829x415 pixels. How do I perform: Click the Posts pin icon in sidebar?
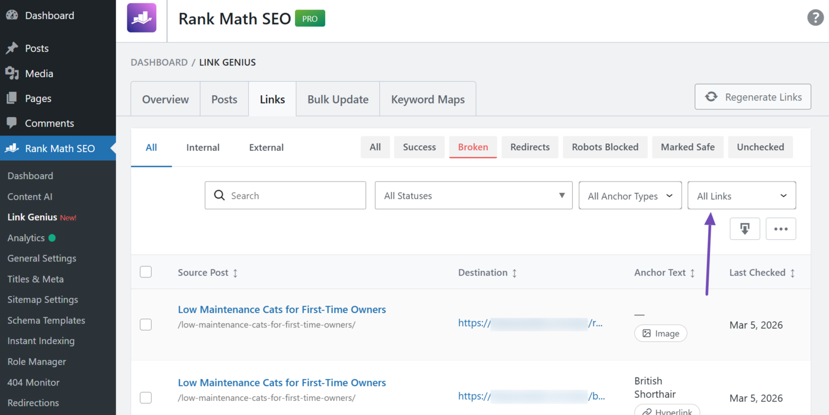tap(12, 48)
